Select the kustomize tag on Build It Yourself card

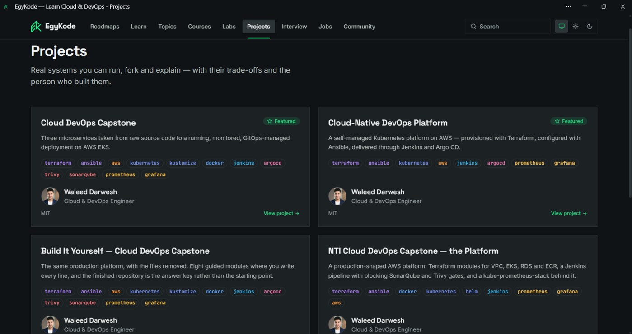(x=183, y=292)
